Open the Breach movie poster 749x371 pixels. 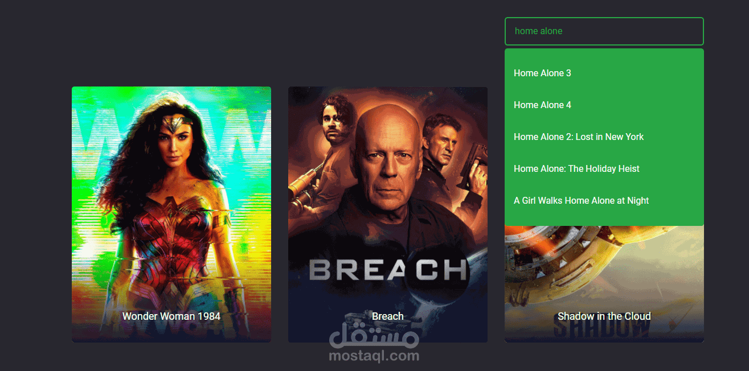[x=388, y=215]
